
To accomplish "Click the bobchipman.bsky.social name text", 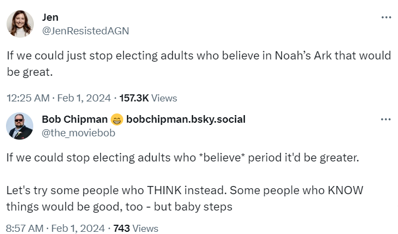I will (x=186, y=119).
